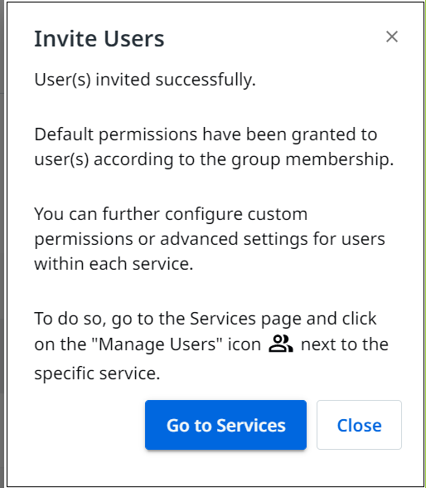Click the word "icon" before the people glyph
This screenshot has width=426, height=488.
(244, 344)
